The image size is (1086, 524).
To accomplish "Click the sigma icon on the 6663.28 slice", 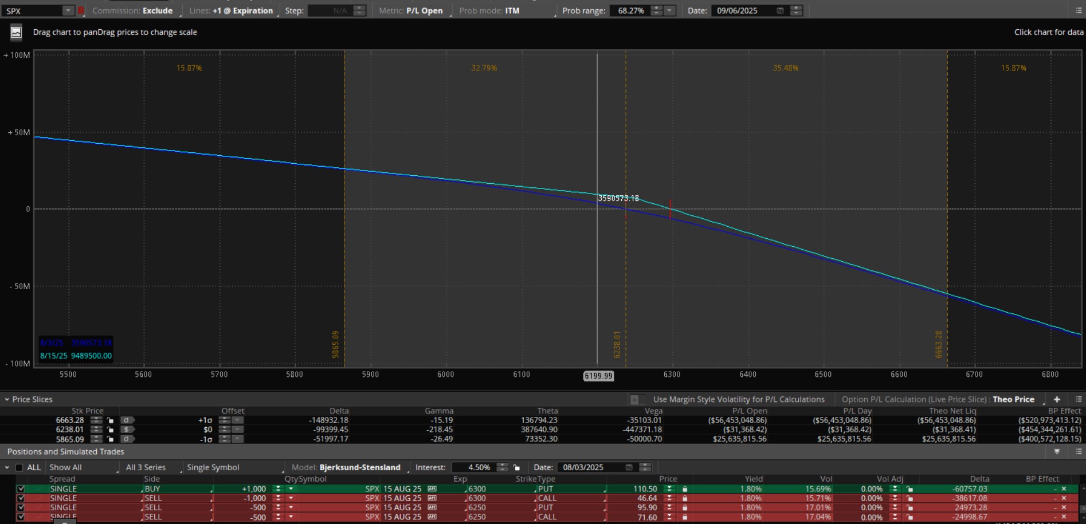I will pos(127,420).
